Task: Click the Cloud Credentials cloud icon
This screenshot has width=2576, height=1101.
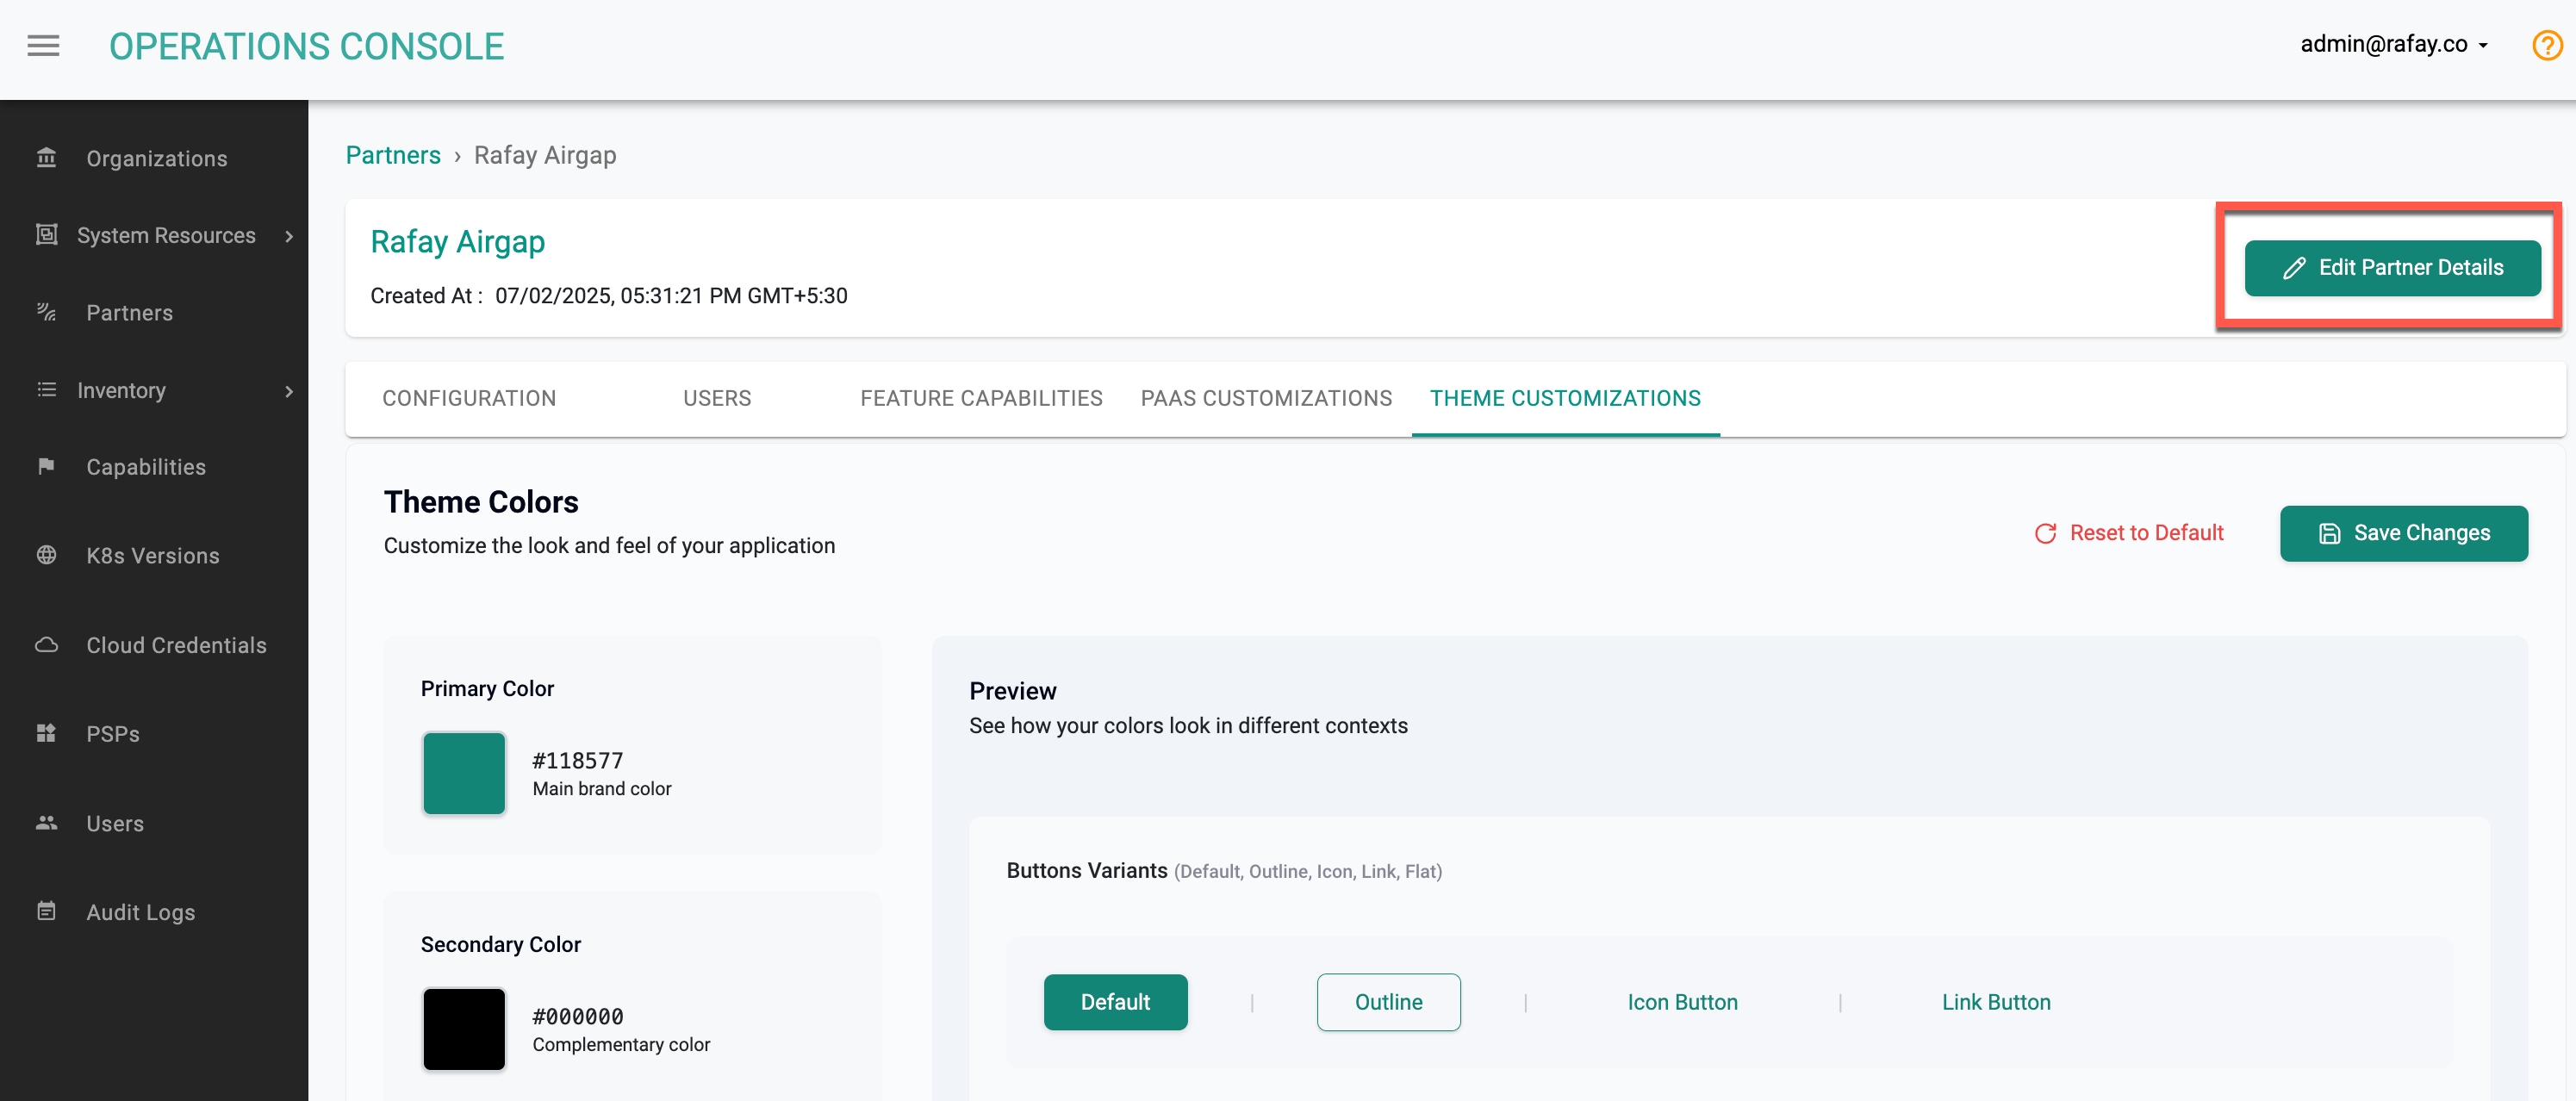Action: pyautogui.click(x=46, y=645)
